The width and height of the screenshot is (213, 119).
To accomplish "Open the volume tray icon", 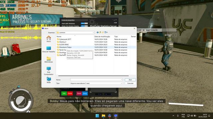I will [192, 116].
